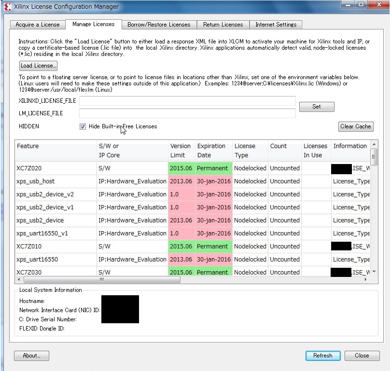Select the xps_uart16550_v1 row

pyautogui.click(x=193, y=234)
